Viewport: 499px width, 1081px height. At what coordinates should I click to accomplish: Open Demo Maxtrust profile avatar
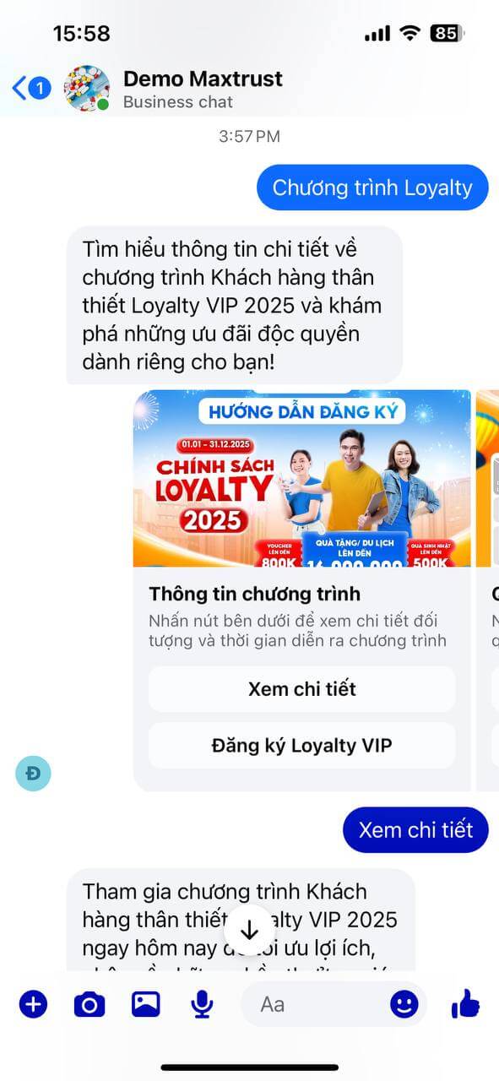tap(87, 88)
